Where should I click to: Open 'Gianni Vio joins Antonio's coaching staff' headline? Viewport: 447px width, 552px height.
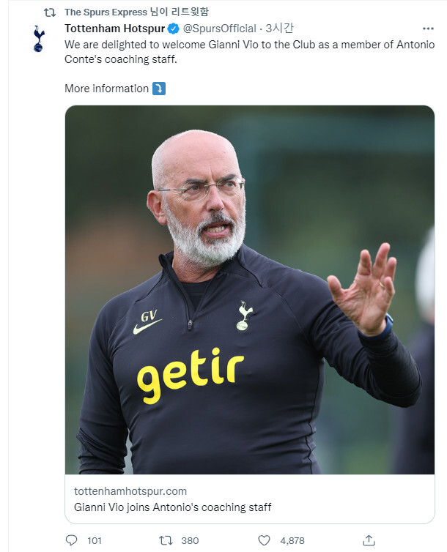[x=173, y=507]
